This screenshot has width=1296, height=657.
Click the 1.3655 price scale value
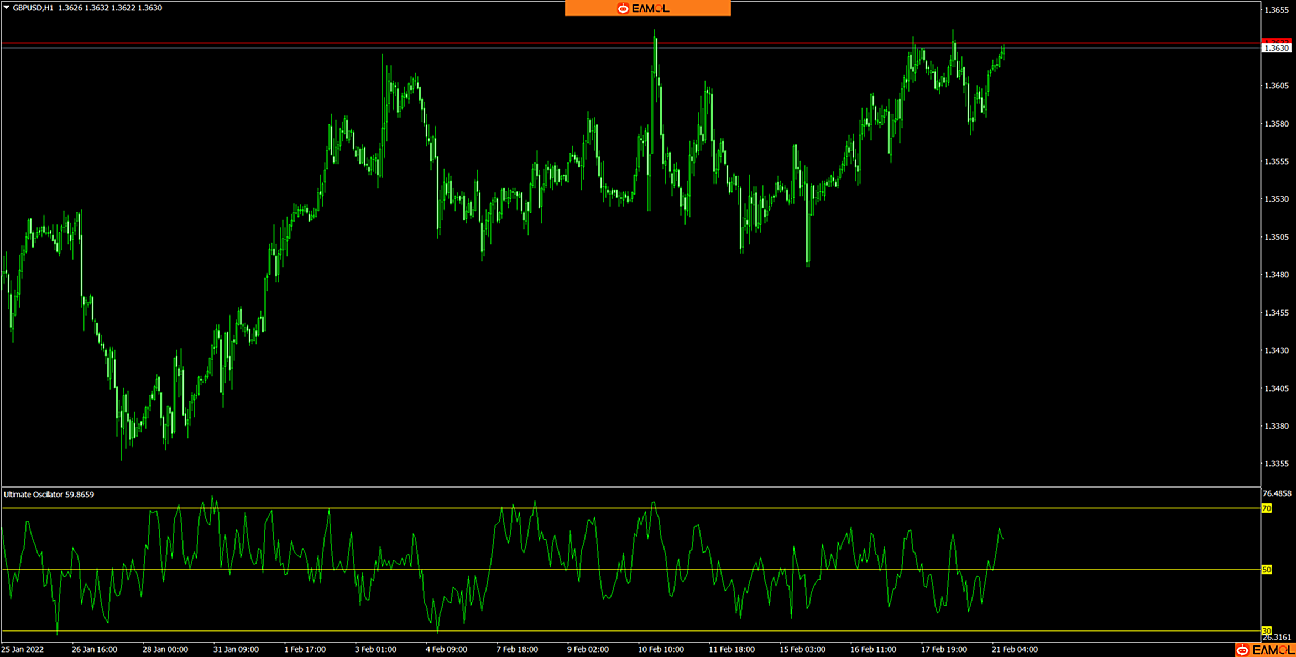tap(1277, 10)
